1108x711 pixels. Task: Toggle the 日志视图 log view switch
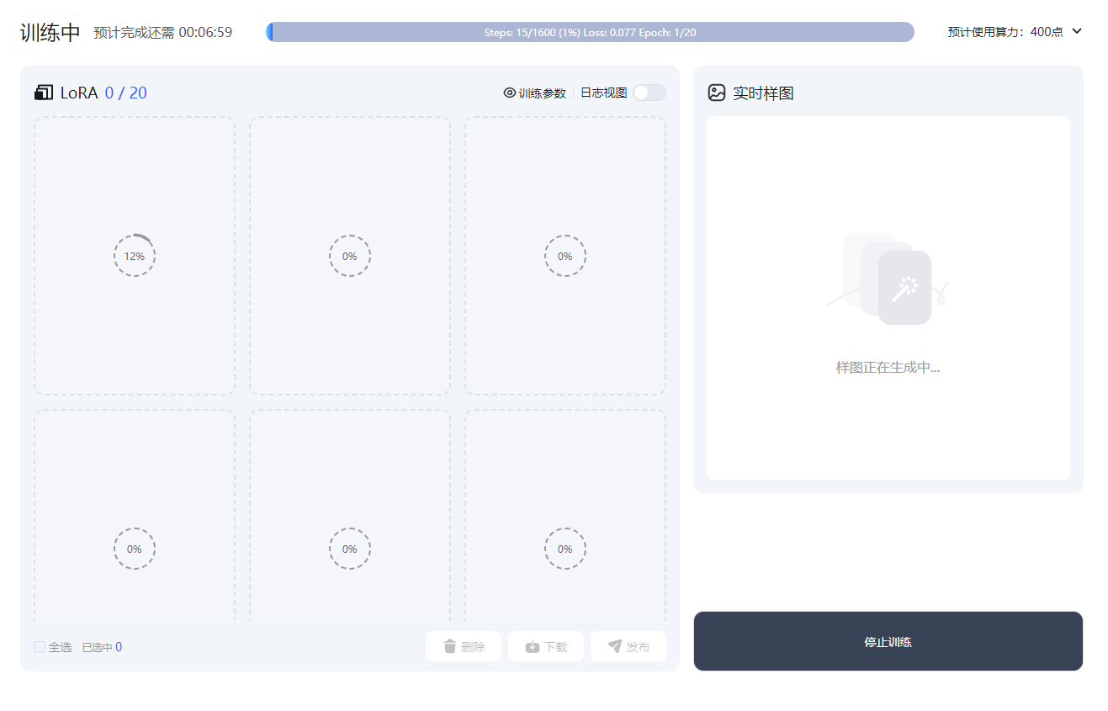[649, 93]
